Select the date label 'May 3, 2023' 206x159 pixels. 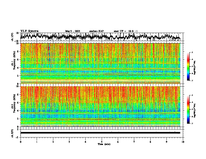(x=73, y=31)
